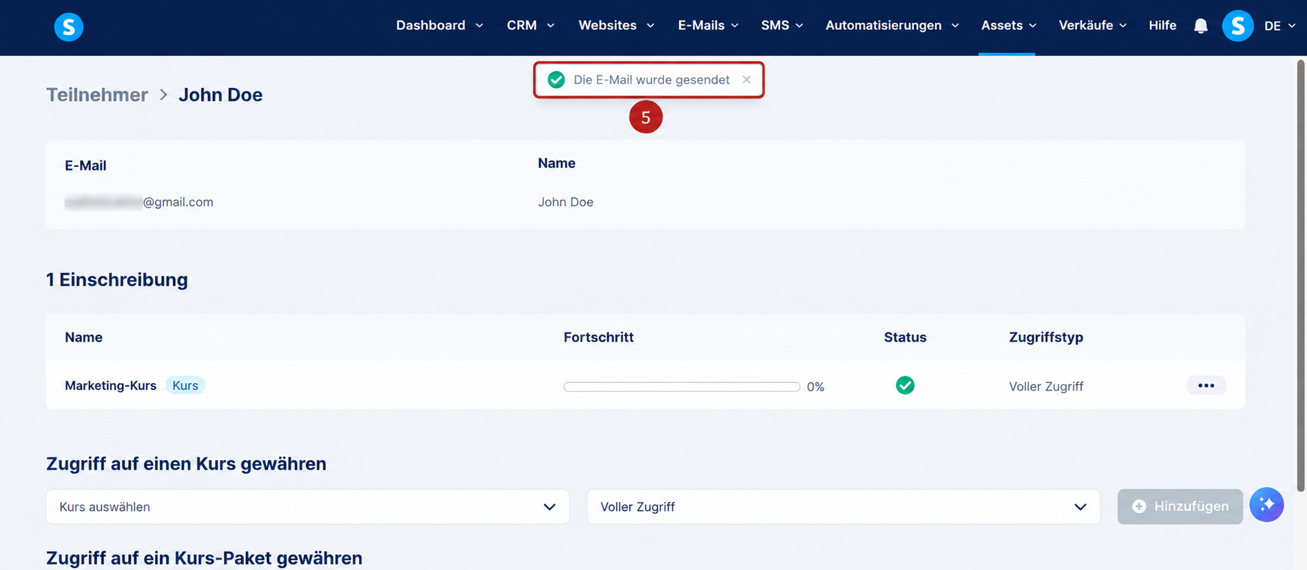Click the green success check icon in the toast
This screenshot has width=1307, height=570.
click(x=556, y=80)
